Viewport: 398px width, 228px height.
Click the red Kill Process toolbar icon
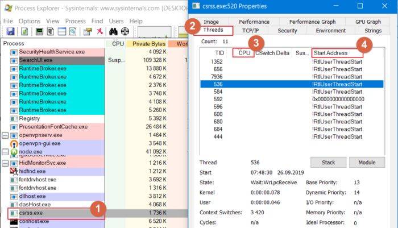coord(100,31)
